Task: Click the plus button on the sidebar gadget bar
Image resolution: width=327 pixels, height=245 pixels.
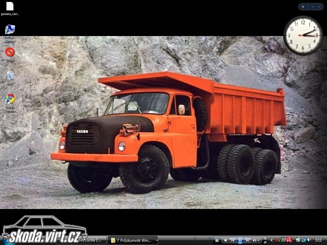Action: [x=303, y=7]
